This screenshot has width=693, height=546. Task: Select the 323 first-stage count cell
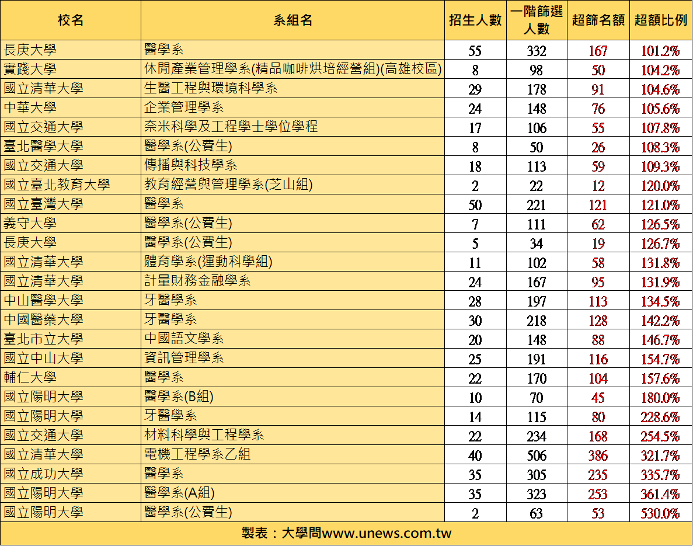(537, 494)
